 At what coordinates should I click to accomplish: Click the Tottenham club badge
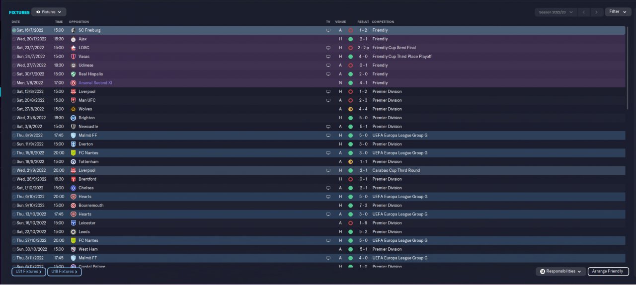pos(73,162)
